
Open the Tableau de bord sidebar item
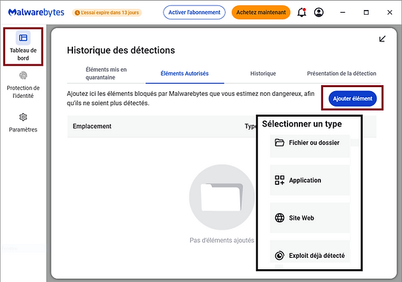(x=23, y=47)
